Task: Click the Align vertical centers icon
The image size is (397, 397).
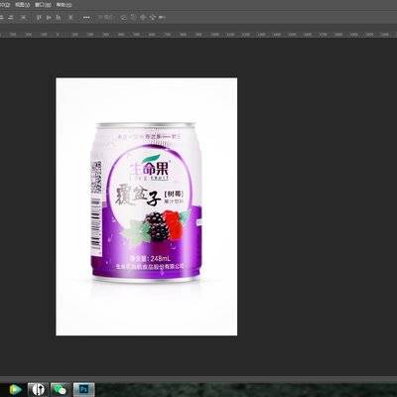Action: 49,18
